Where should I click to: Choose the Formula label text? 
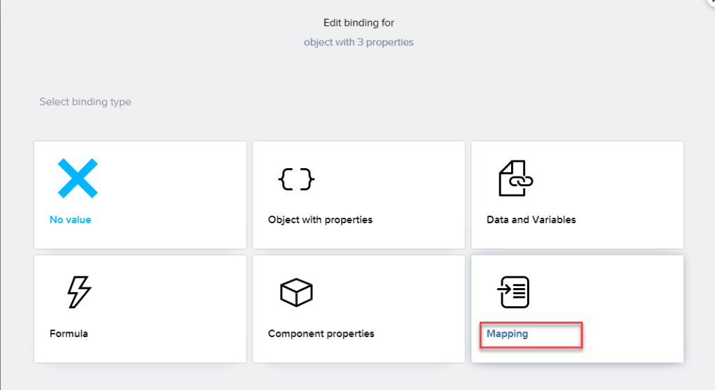(69, 333)
